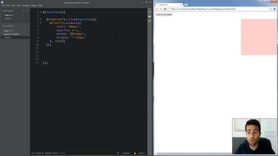Open script.js in the project tree
The width and height of the screenshot is (278, 156).
click(x=7, y=37)
